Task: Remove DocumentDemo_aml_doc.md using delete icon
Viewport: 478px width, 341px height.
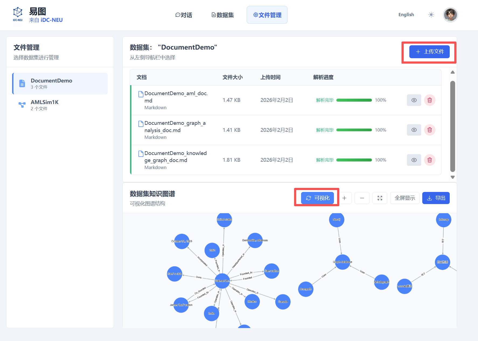Action: [x=430, y=100]
